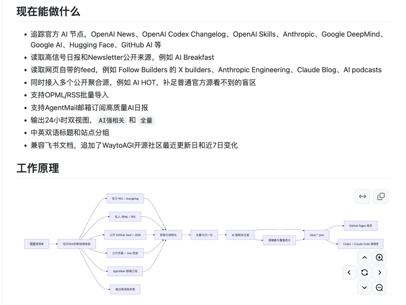
Task: Select the 'AgentMail 邮箱订阅' diagram node
Action: click(125, 271)
